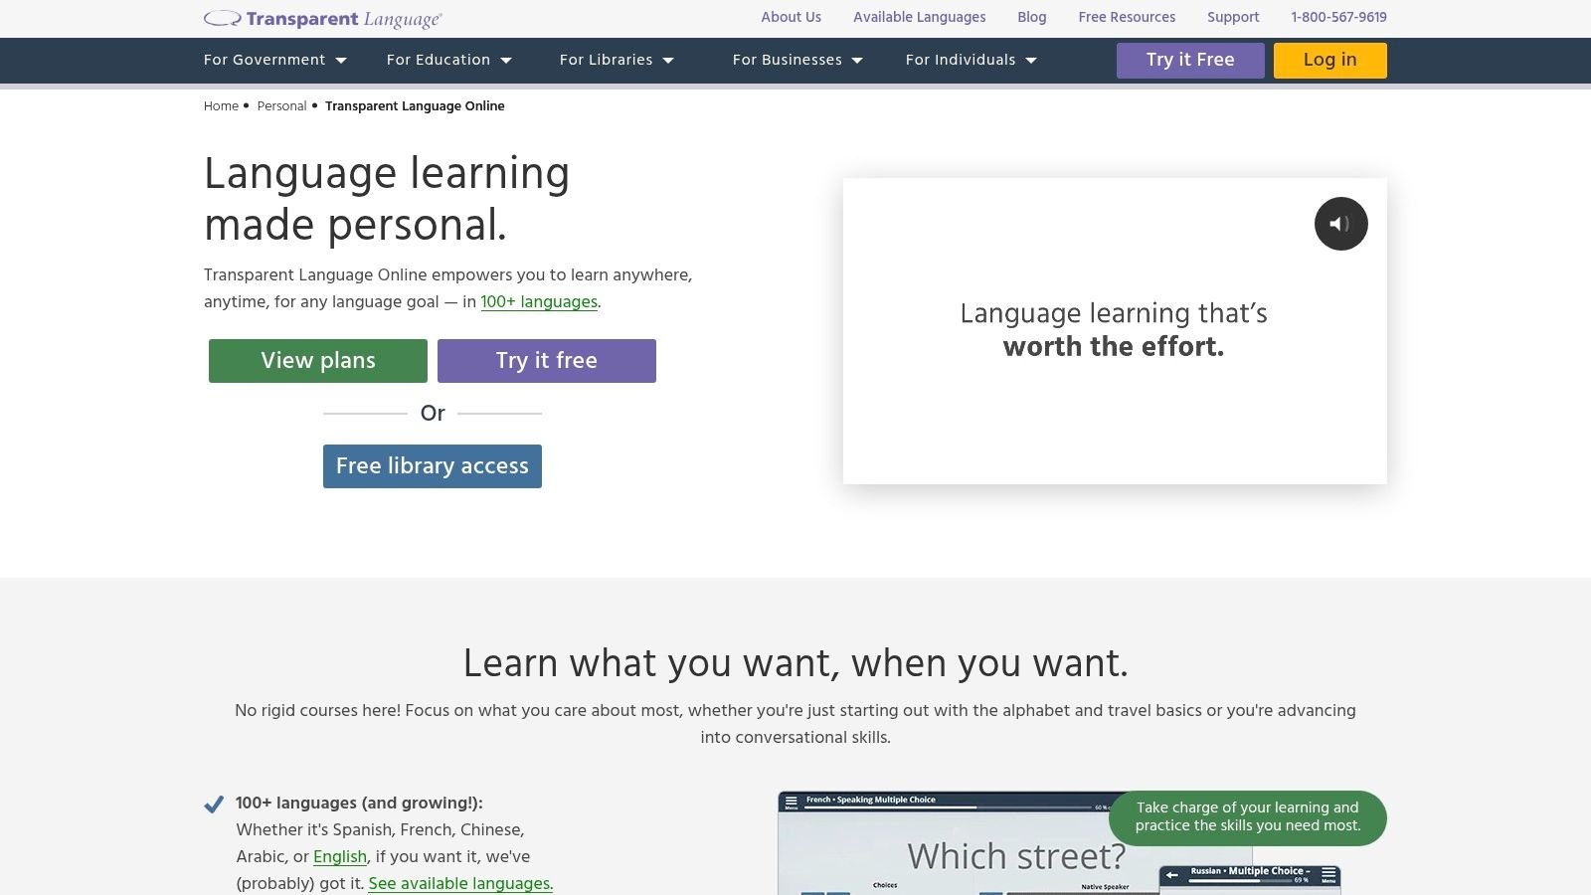Click the Try it free hero button
Screen dimensions: 1591x895
pos(547,361)
